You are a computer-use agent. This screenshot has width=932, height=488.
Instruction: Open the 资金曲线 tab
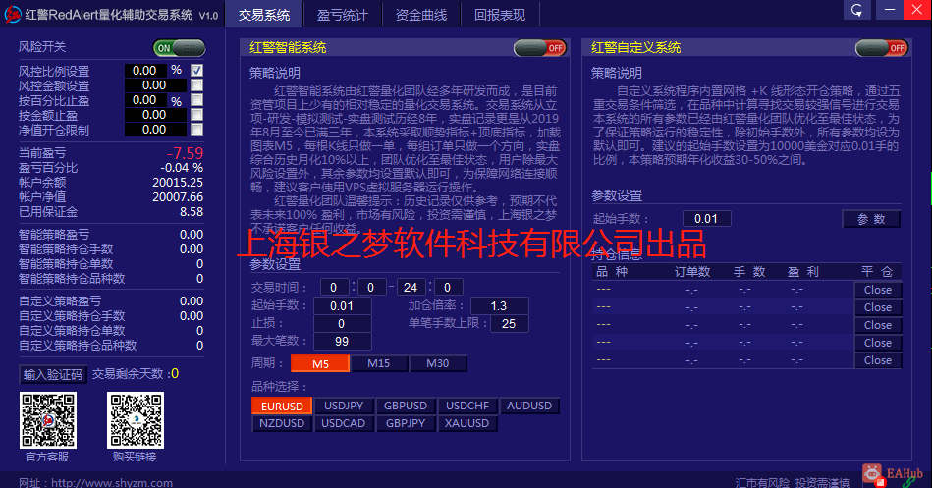click(421, 15)
